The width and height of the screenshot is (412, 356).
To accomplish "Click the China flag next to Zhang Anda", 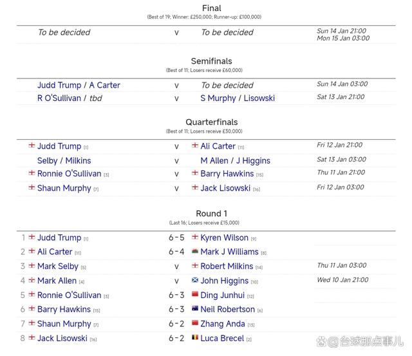I will click(x=195, y=323).
